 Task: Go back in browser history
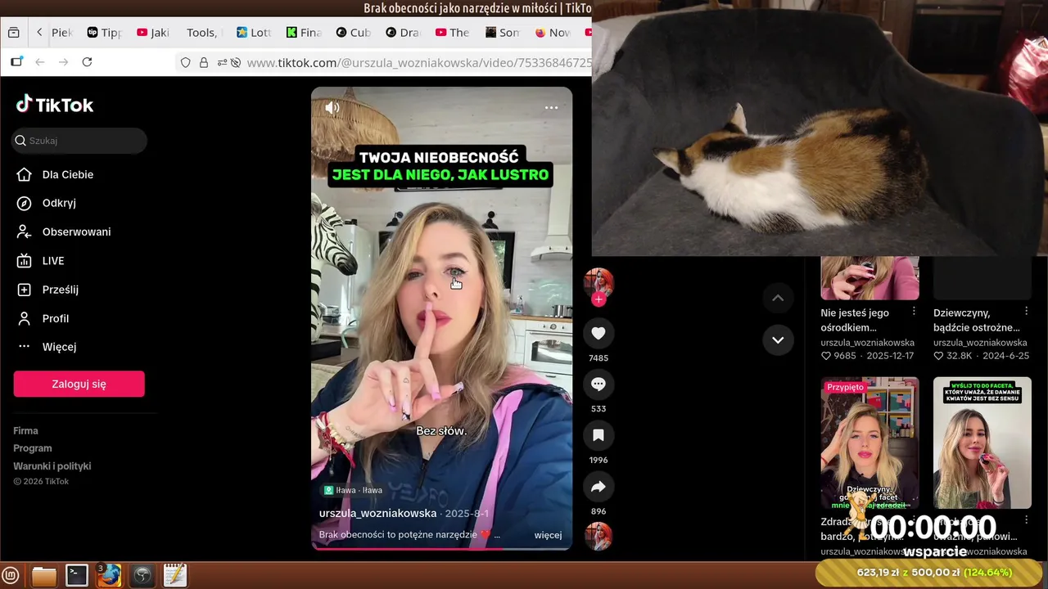(39, 62)
